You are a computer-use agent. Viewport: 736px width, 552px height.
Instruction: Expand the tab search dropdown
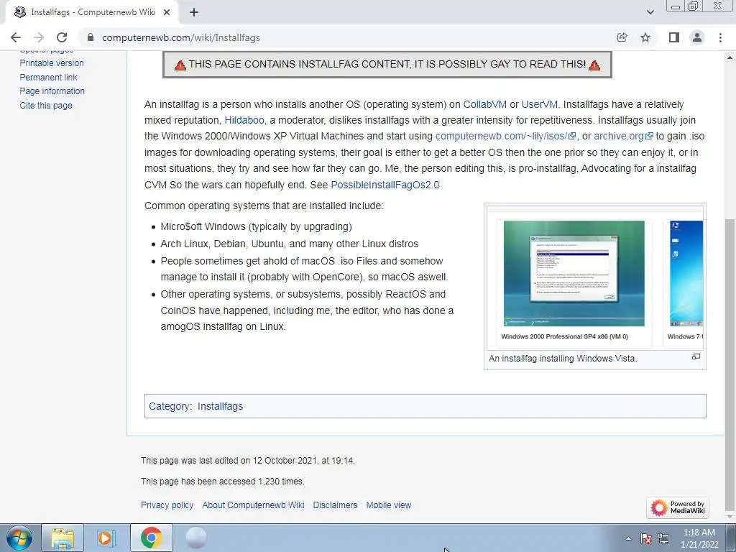(650, 12)
